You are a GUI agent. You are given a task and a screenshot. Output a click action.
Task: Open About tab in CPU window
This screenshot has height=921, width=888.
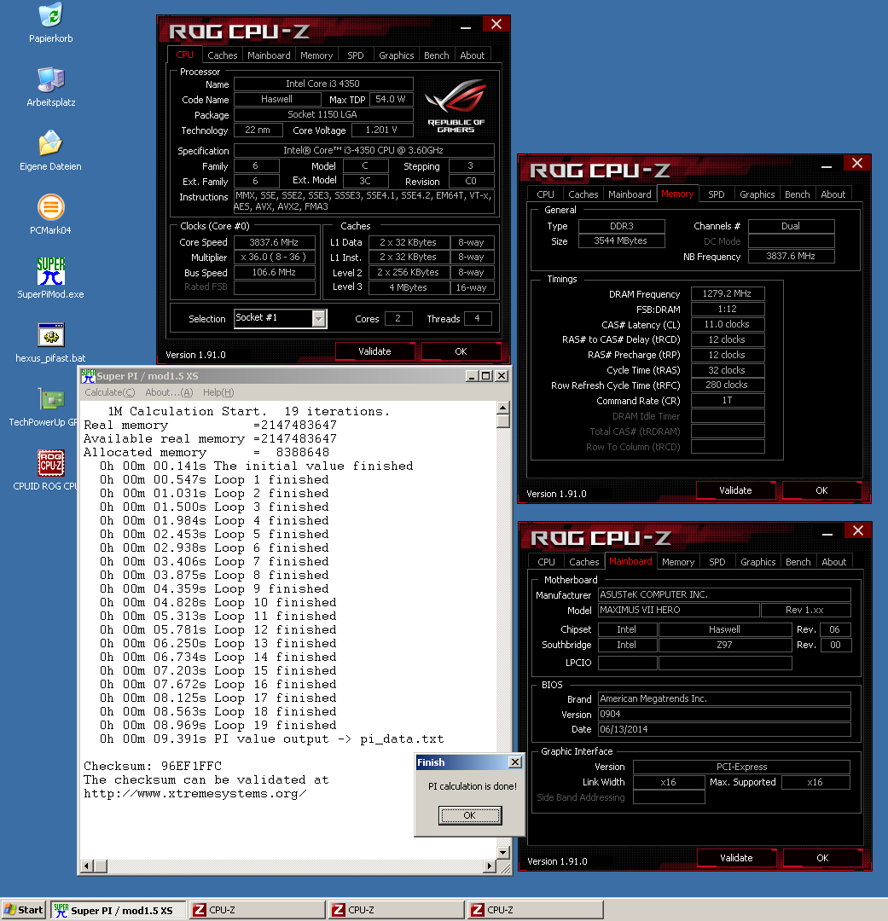[x=472, y=55]
